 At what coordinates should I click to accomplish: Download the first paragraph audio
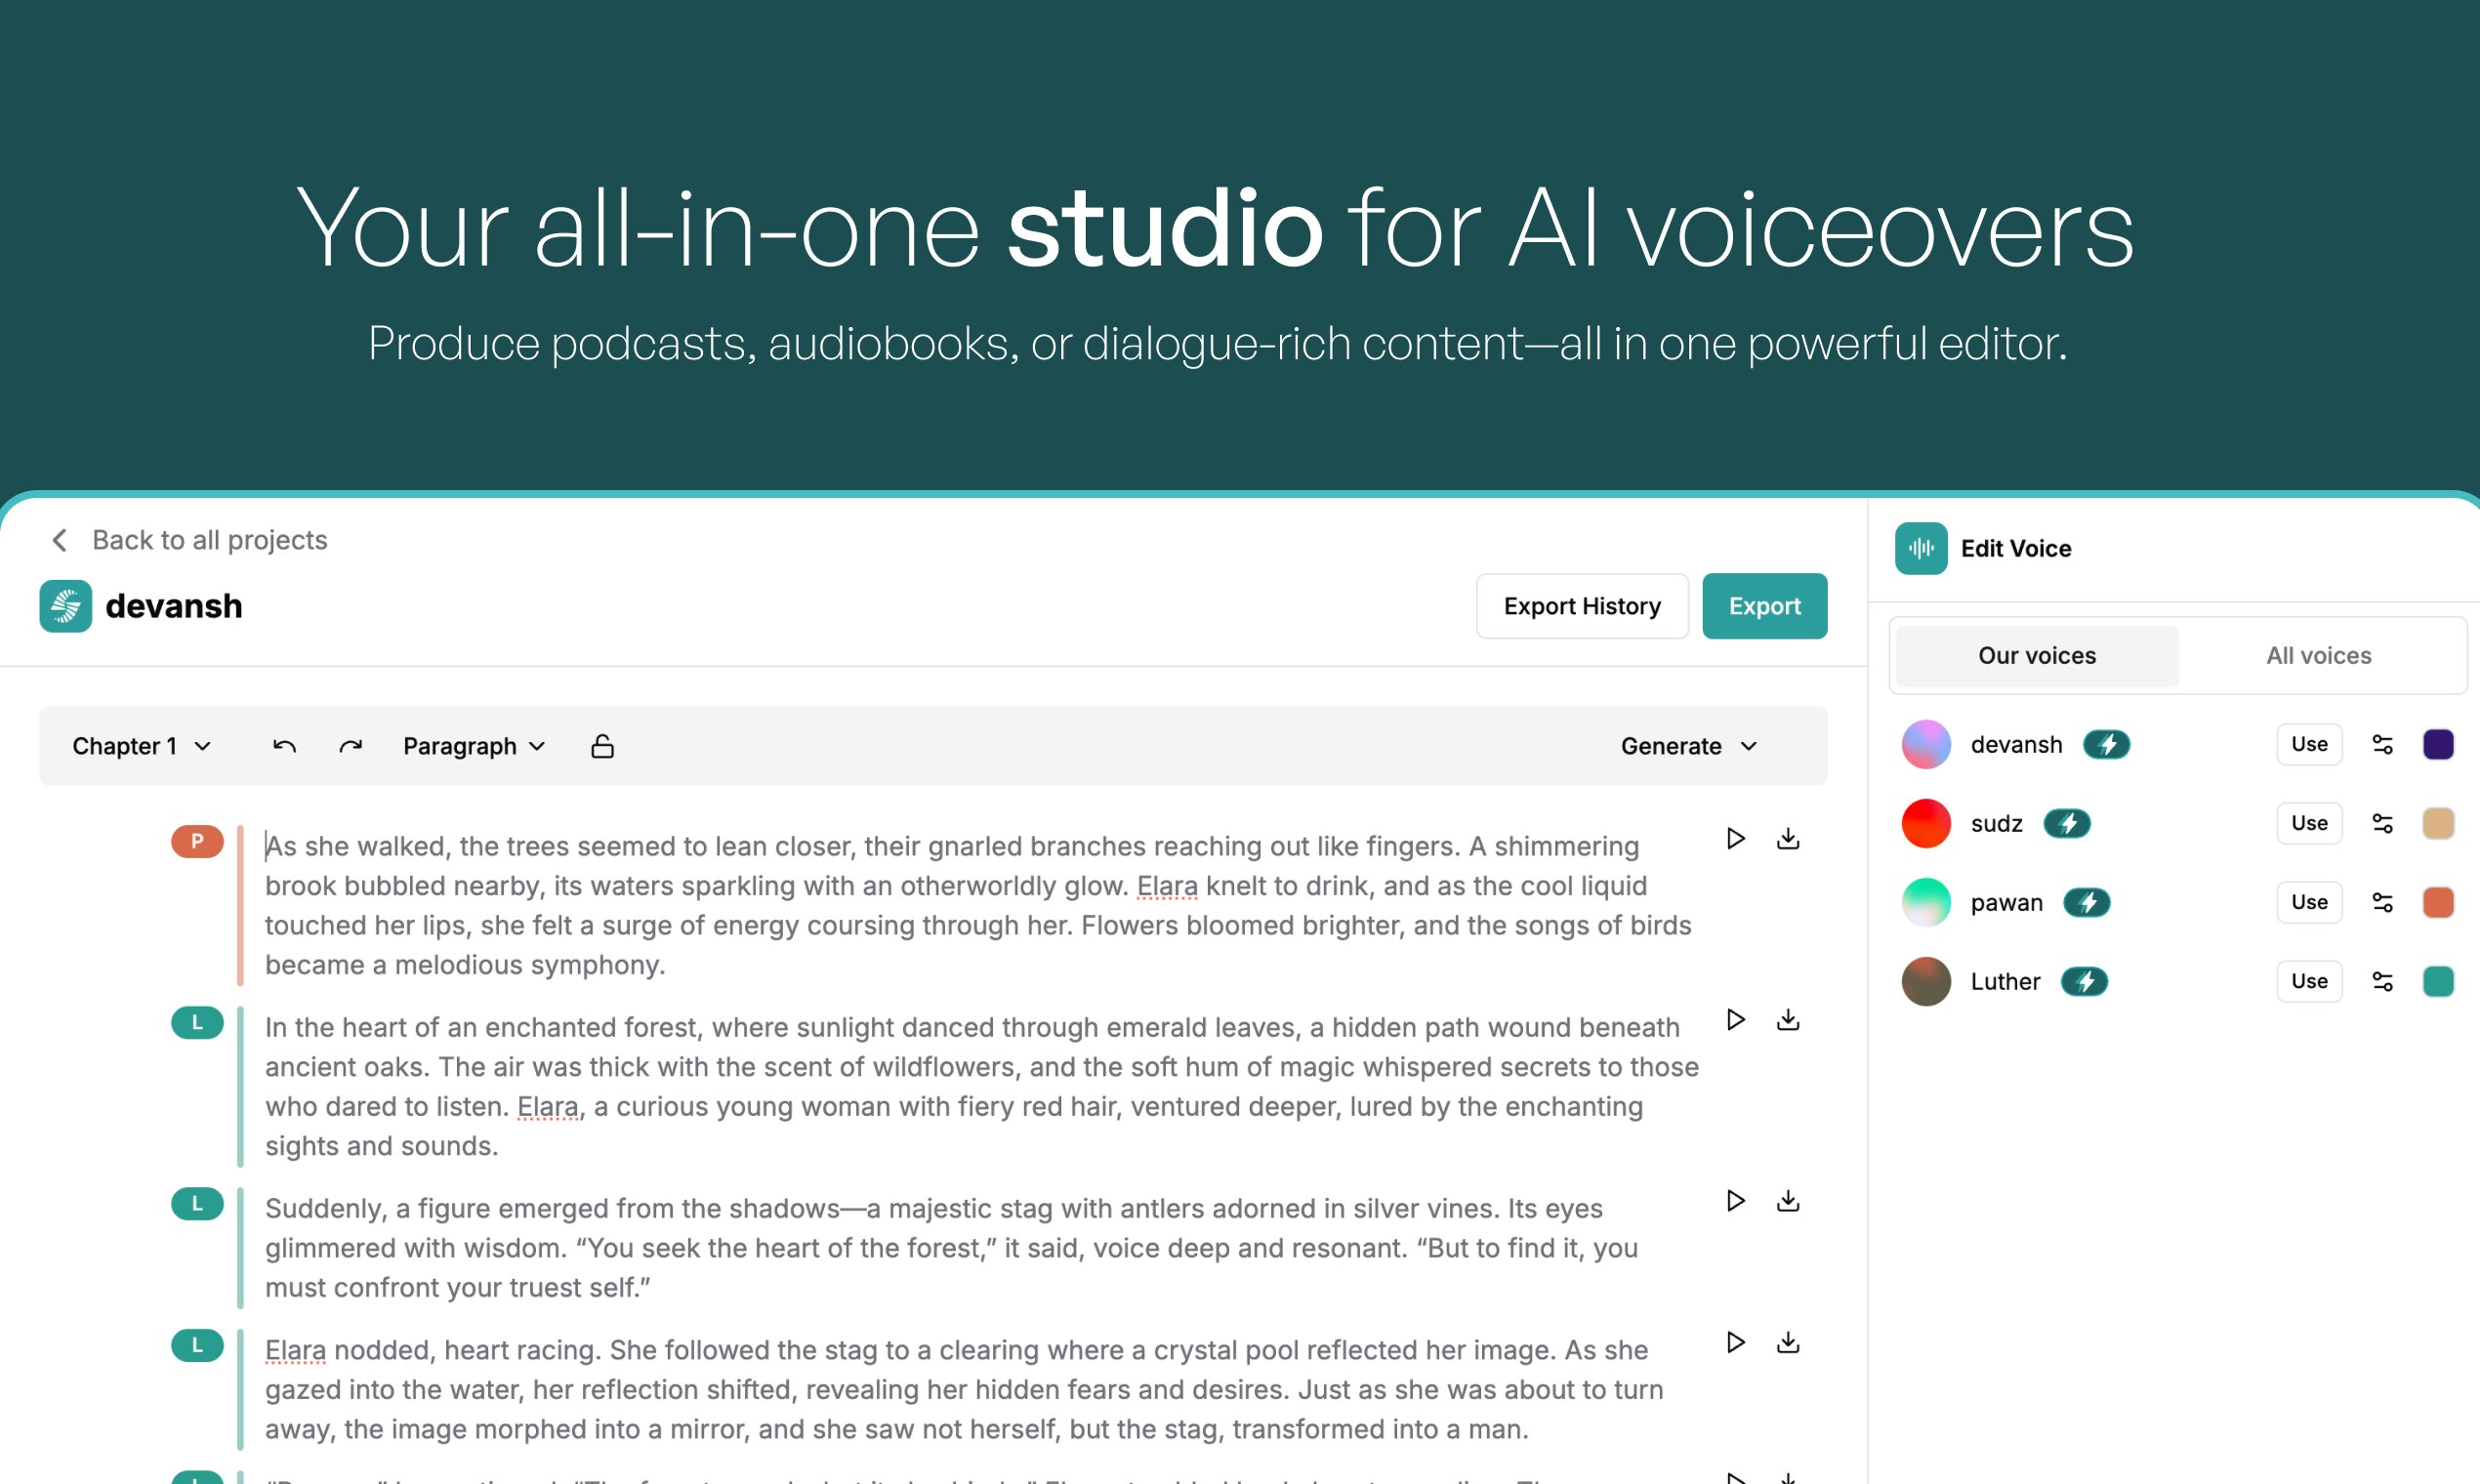click(x=1788, y=838)
